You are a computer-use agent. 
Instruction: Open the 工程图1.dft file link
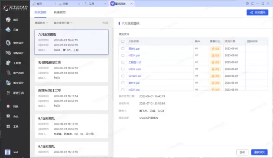[135, 62]
